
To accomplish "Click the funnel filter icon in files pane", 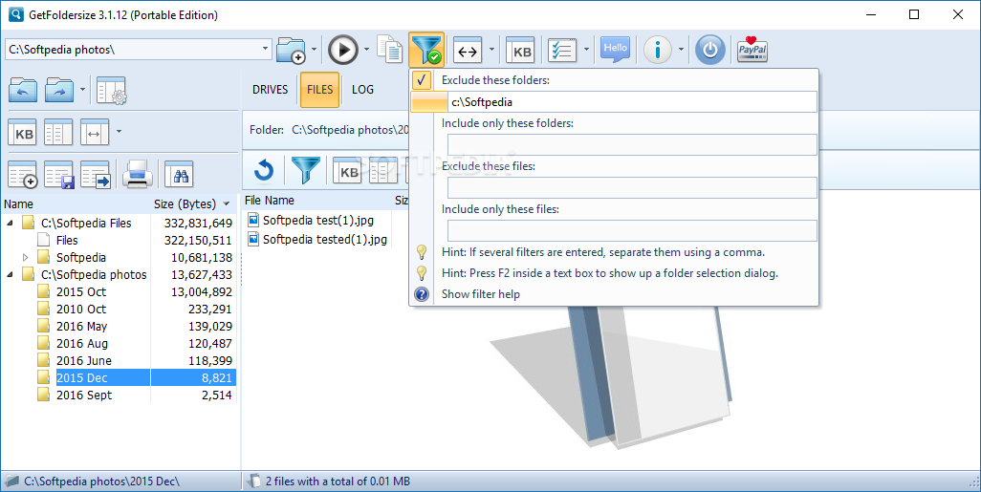I will (x=306, y=170).
